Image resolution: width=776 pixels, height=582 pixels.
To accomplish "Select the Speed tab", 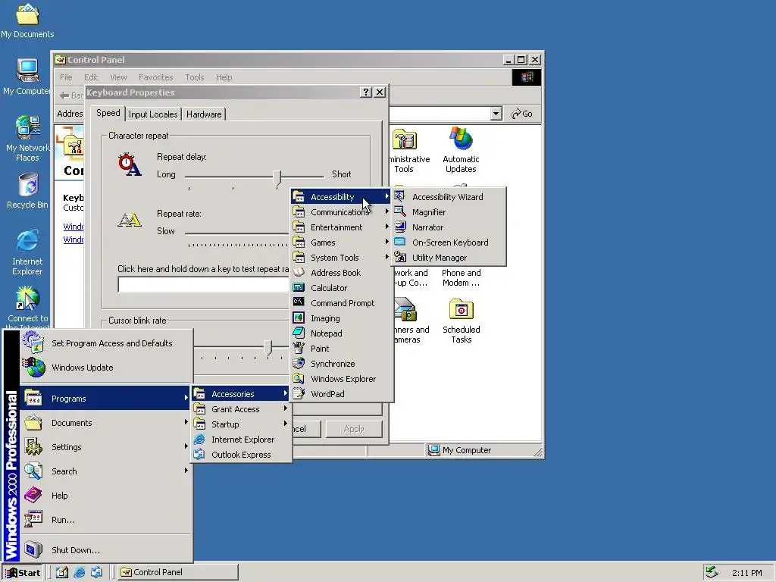I will coord(108,113).
